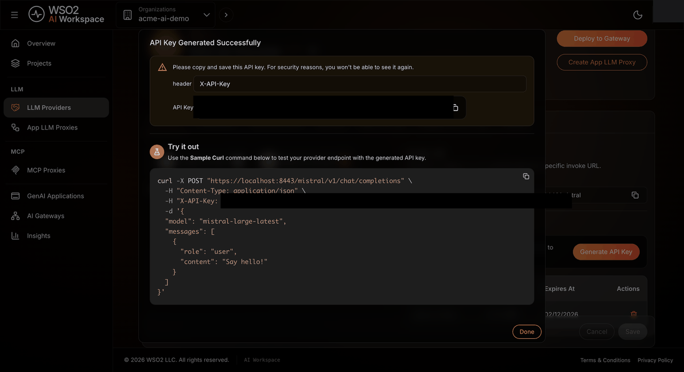Image resolution: width=684 pixels, height=372 pixels.
Task: Click the WSO2 AI Workspace logo
Action: tap(66, 15)
